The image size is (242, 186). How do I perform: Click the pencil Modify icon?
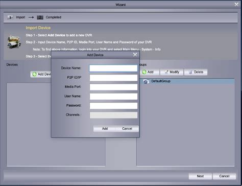click(166, 72)
